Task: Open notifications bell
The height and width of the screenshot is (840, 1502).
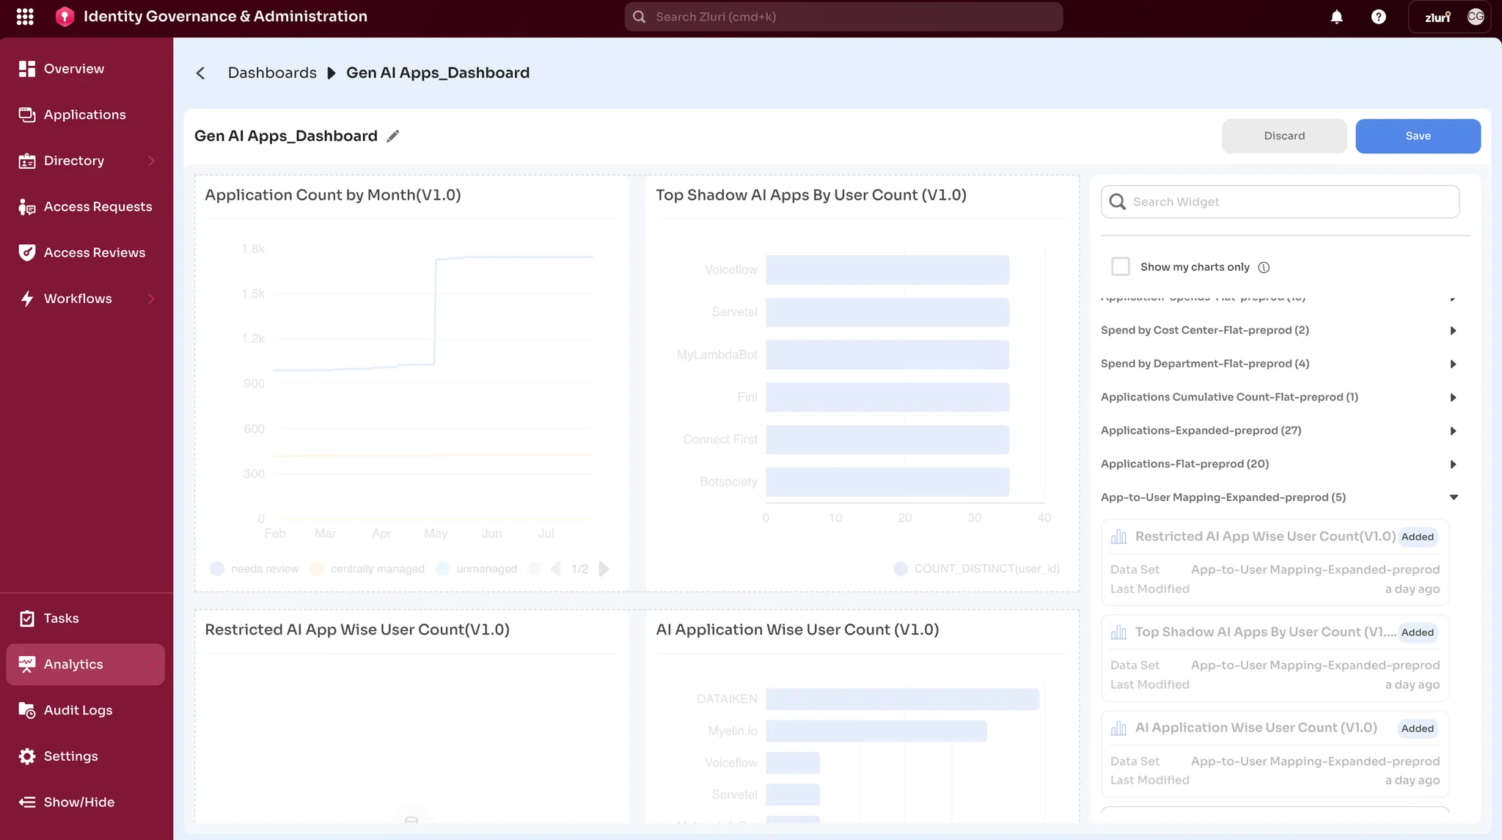Action: pyautogui.click(x=1336, y=17)
